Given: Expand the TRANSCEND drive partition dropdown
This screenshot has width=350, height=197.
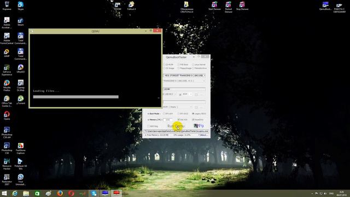Looking at the screenshot, I should click(x=184, y=81).
